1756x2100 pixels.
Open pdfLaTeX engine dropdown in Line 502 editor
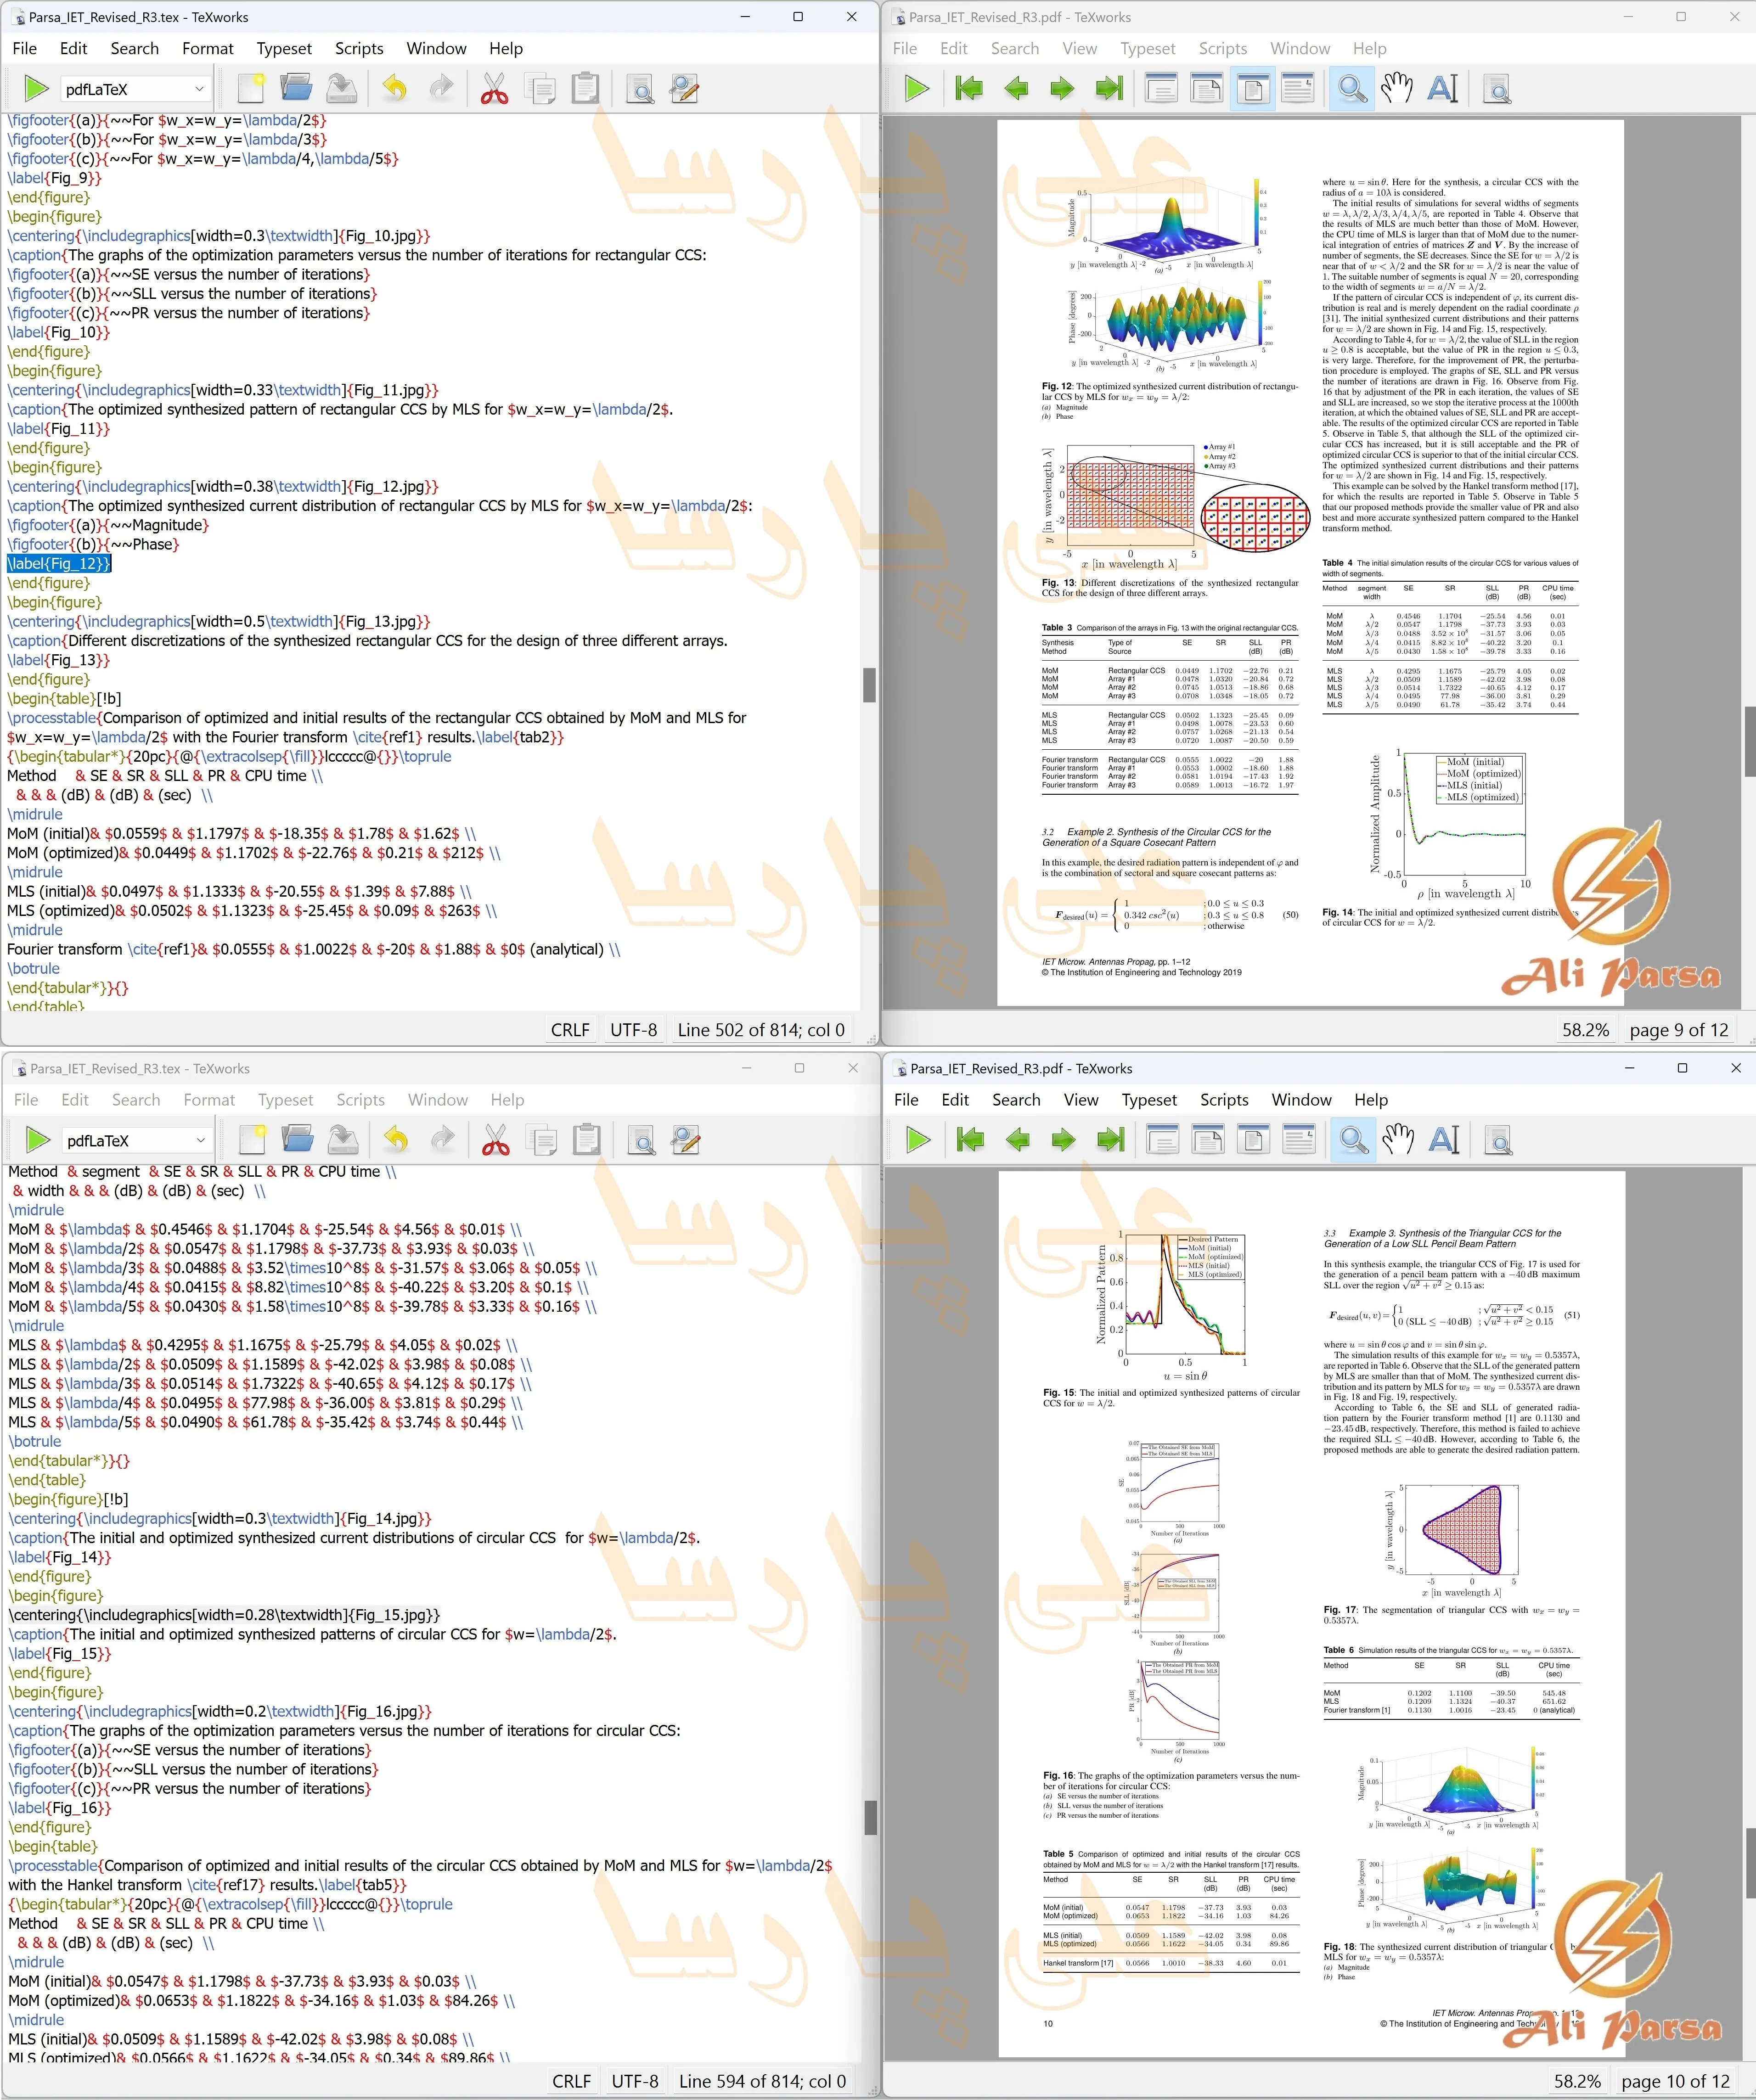pyautogui.click(x=135, y=89)
